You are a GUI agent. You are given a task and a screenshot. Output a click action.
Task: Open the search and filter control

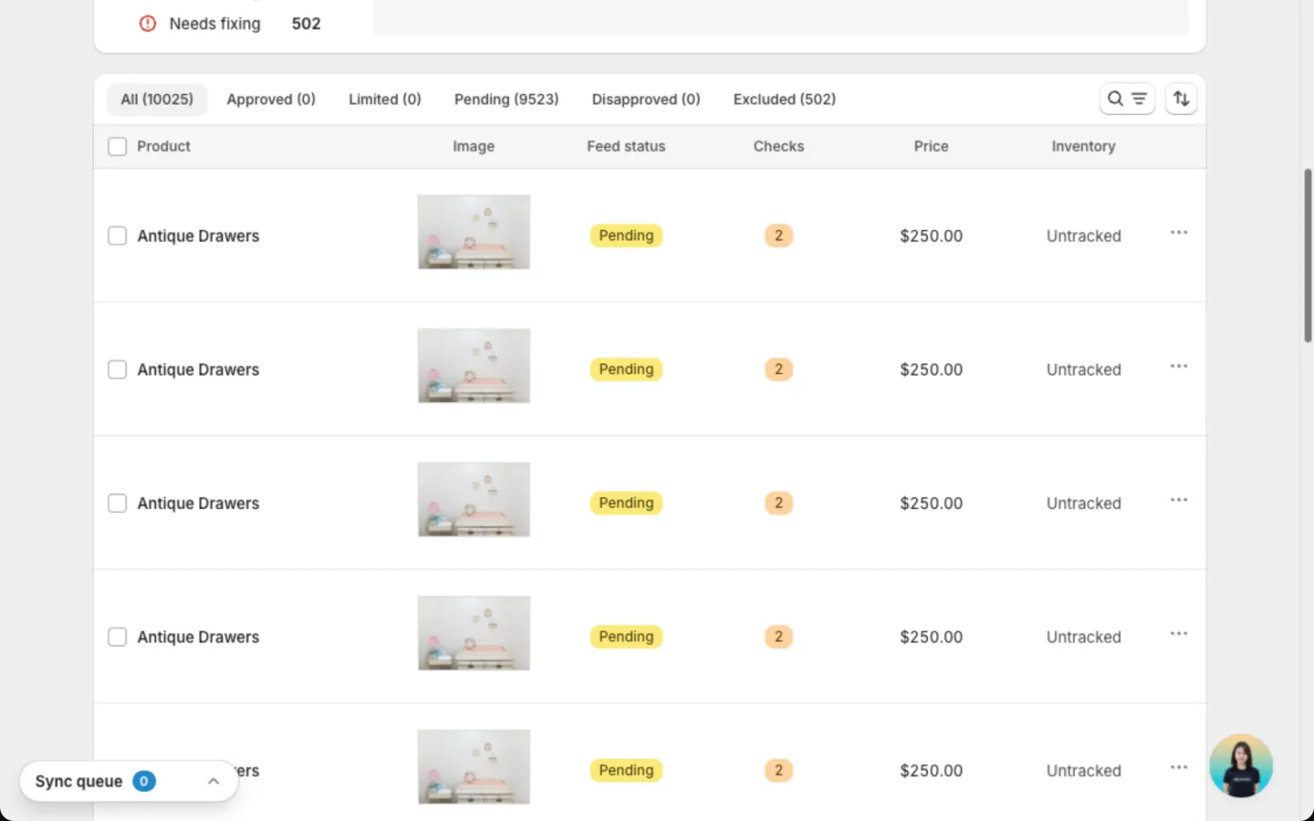[x=1127, y=99]
